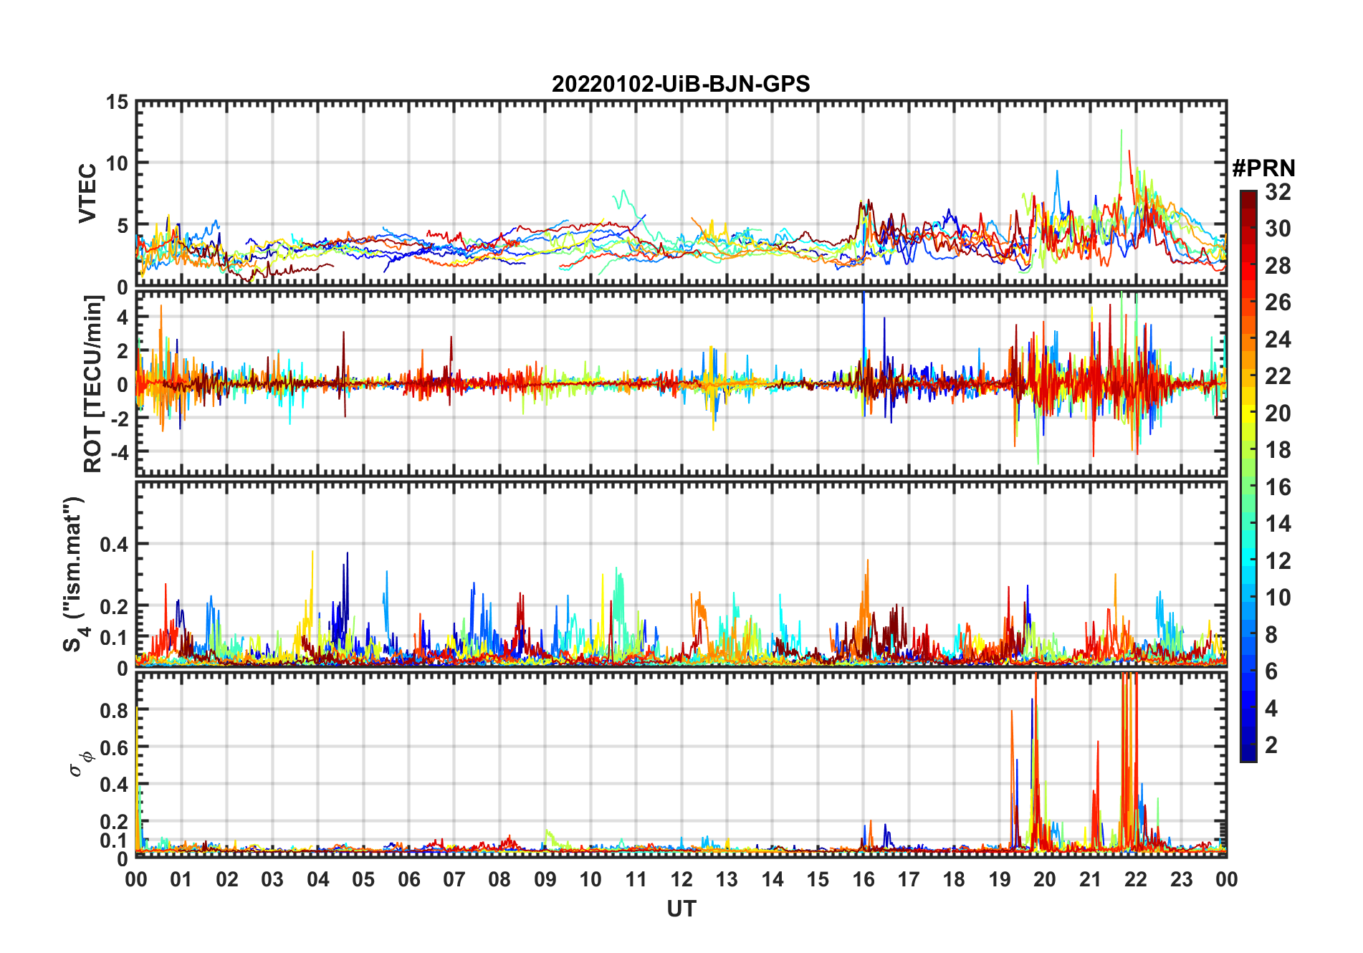Image resolution: width=1363 pixels, height=953 pixels.
Task: Select the S4 ("ism.mat") axis label
Action: tap(75, 575)
